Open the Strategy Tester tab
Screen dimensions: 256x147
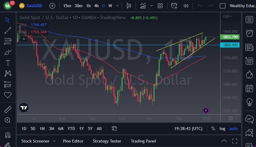(x=107, y=141)
